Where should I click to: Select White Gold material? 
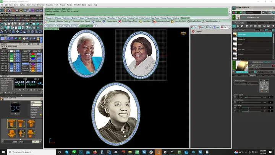coord(252,39)
